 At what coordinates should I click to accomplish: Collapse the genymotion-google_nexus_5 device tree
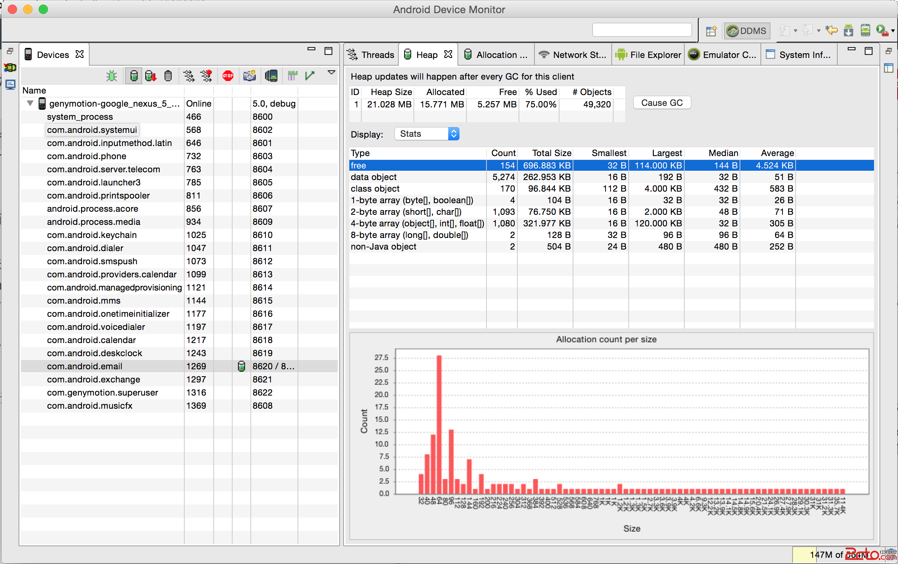[x=30, y=104]
